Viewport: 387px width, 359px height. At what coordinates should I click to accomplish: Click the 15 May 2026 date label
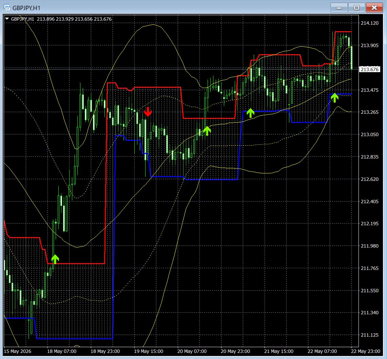[x=18, y=351]
